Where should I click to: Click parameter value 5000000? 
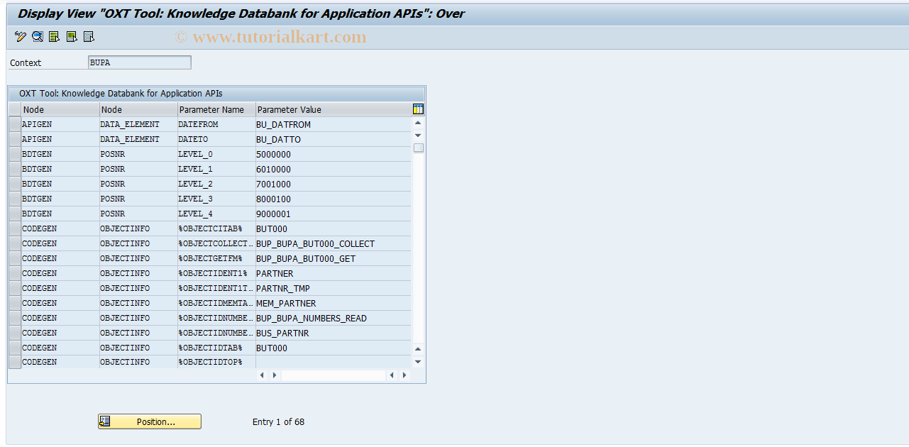[x=333, y=154]
